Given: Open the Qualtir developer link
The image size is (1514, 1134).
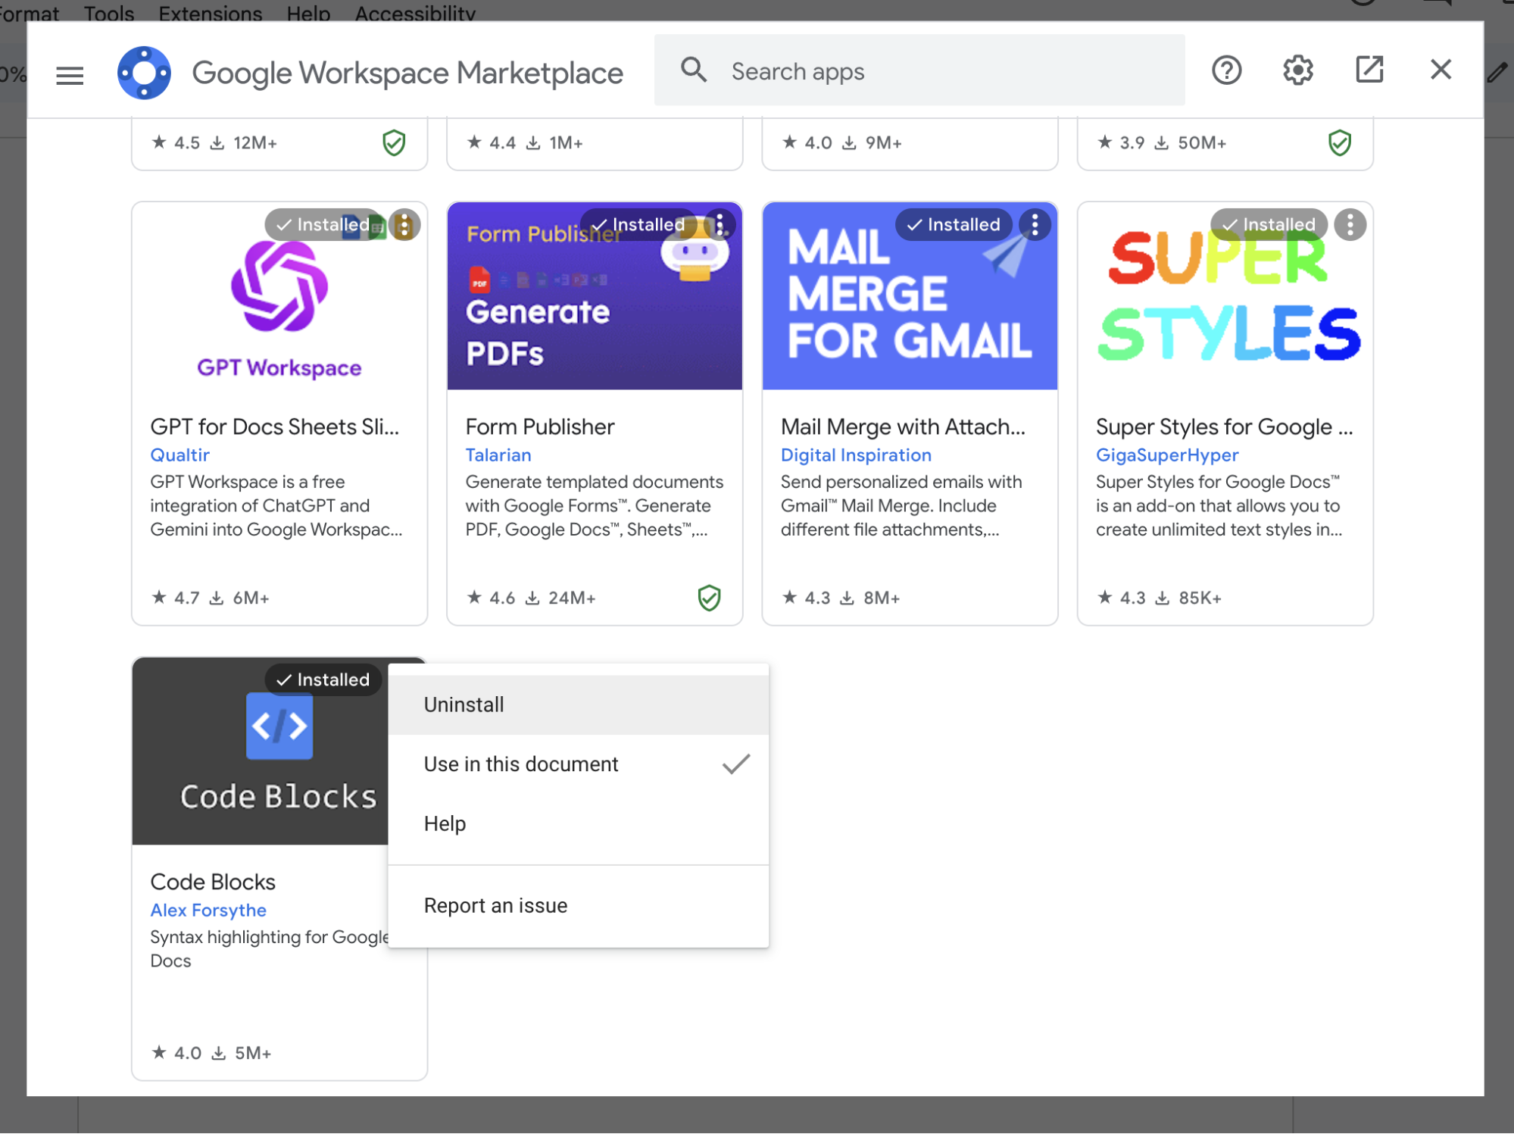Looking at the screenshot, I should tap(179, 455).
